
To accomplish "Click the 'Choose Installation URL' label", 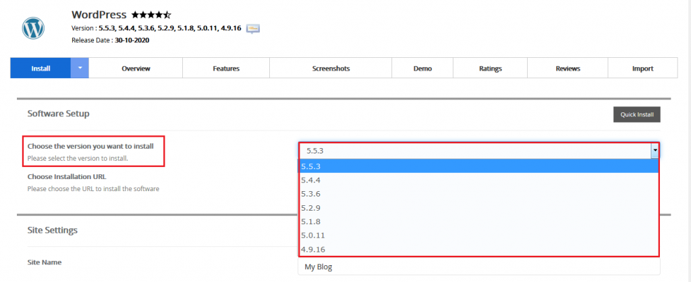I will coord(67,177).
